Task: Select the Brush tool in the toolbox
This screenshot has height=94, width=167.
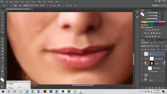Action: click(x=2, y=35)
